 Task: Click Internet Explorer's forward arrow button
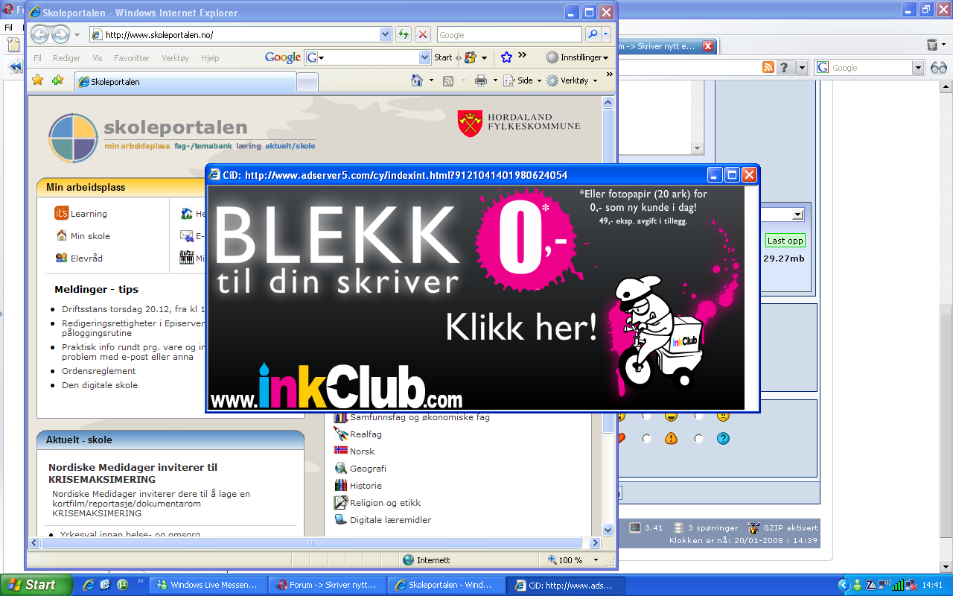tap(60, 34)
